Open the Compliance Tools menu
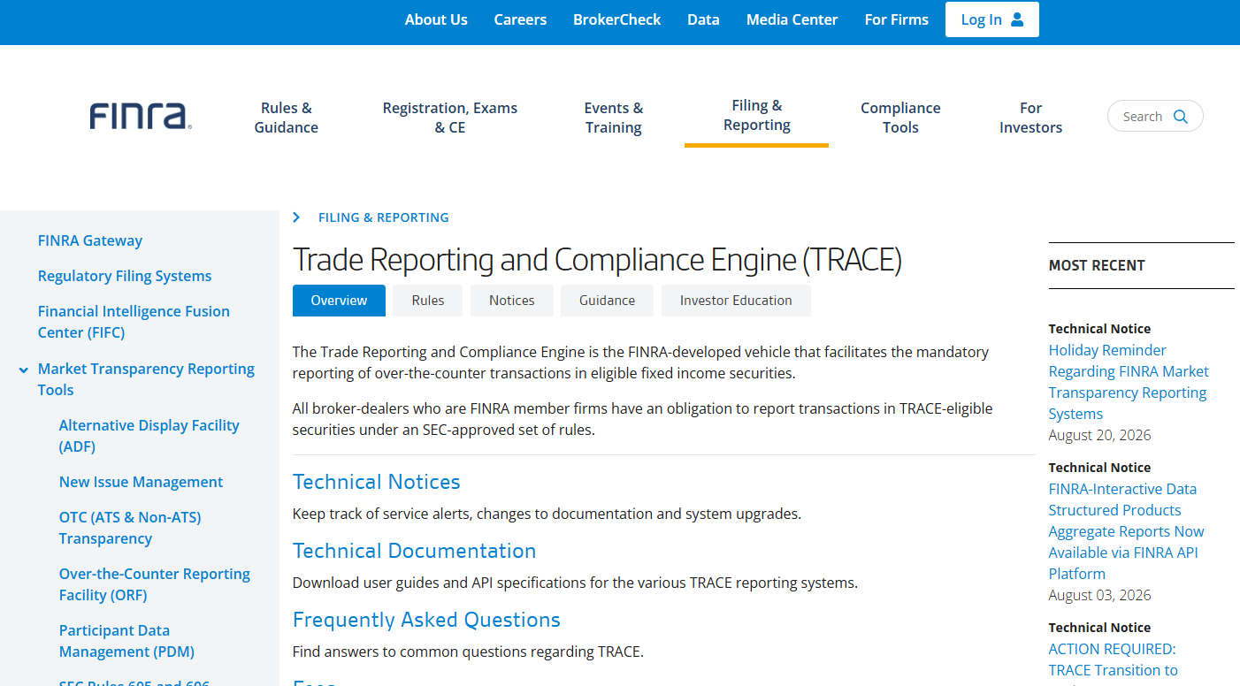The image size is (1240, 686). point(900,118)
